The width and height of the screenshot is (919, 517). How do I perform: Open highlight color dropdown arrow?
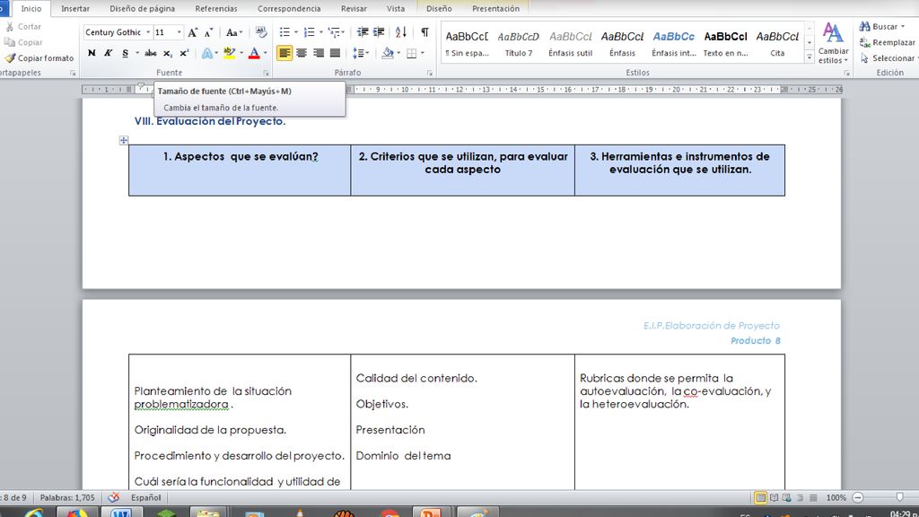(x=241, y=53)
